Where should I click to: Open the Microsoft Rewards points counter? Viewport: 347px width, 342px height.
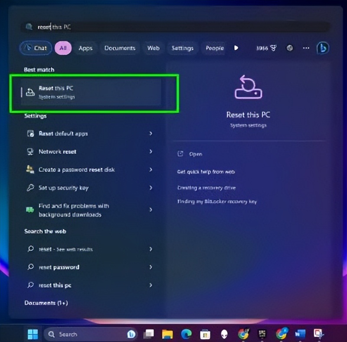coord(266,48)
